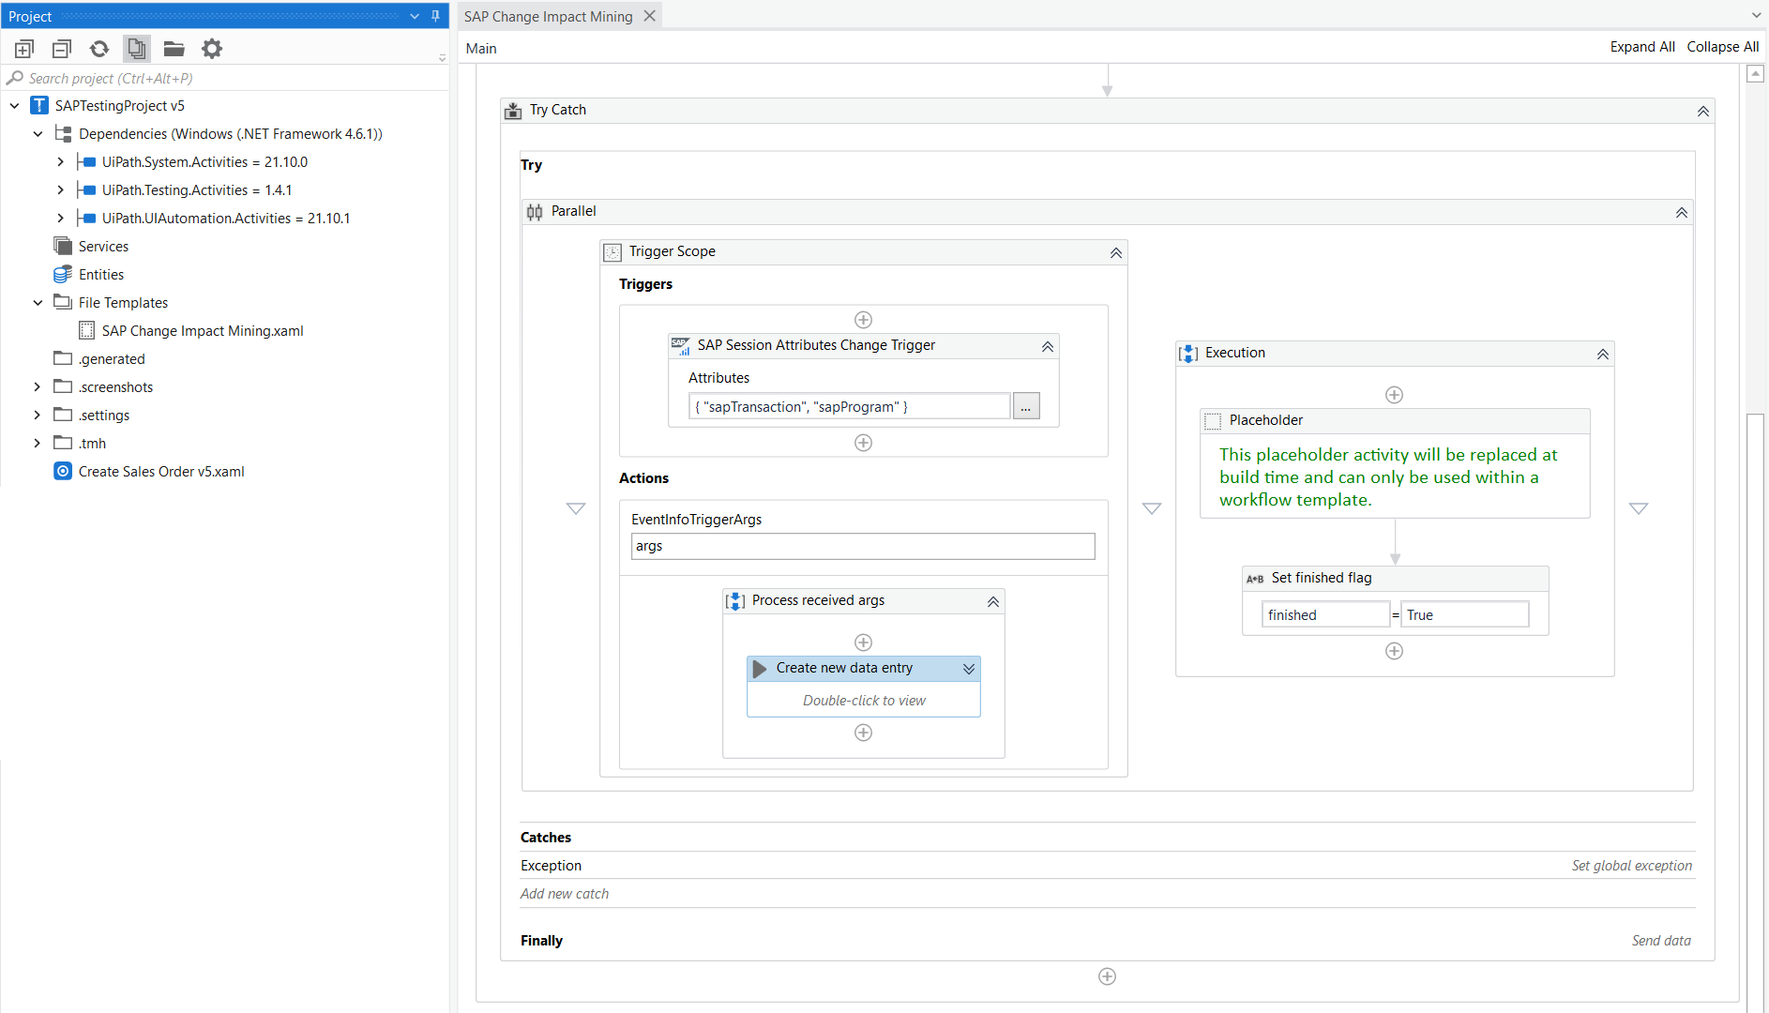Image resolution: width=1769 pixels, height=1013 pixels.
Task: Collapse the Execution sequence
Action: click(x=1603, y=355)
